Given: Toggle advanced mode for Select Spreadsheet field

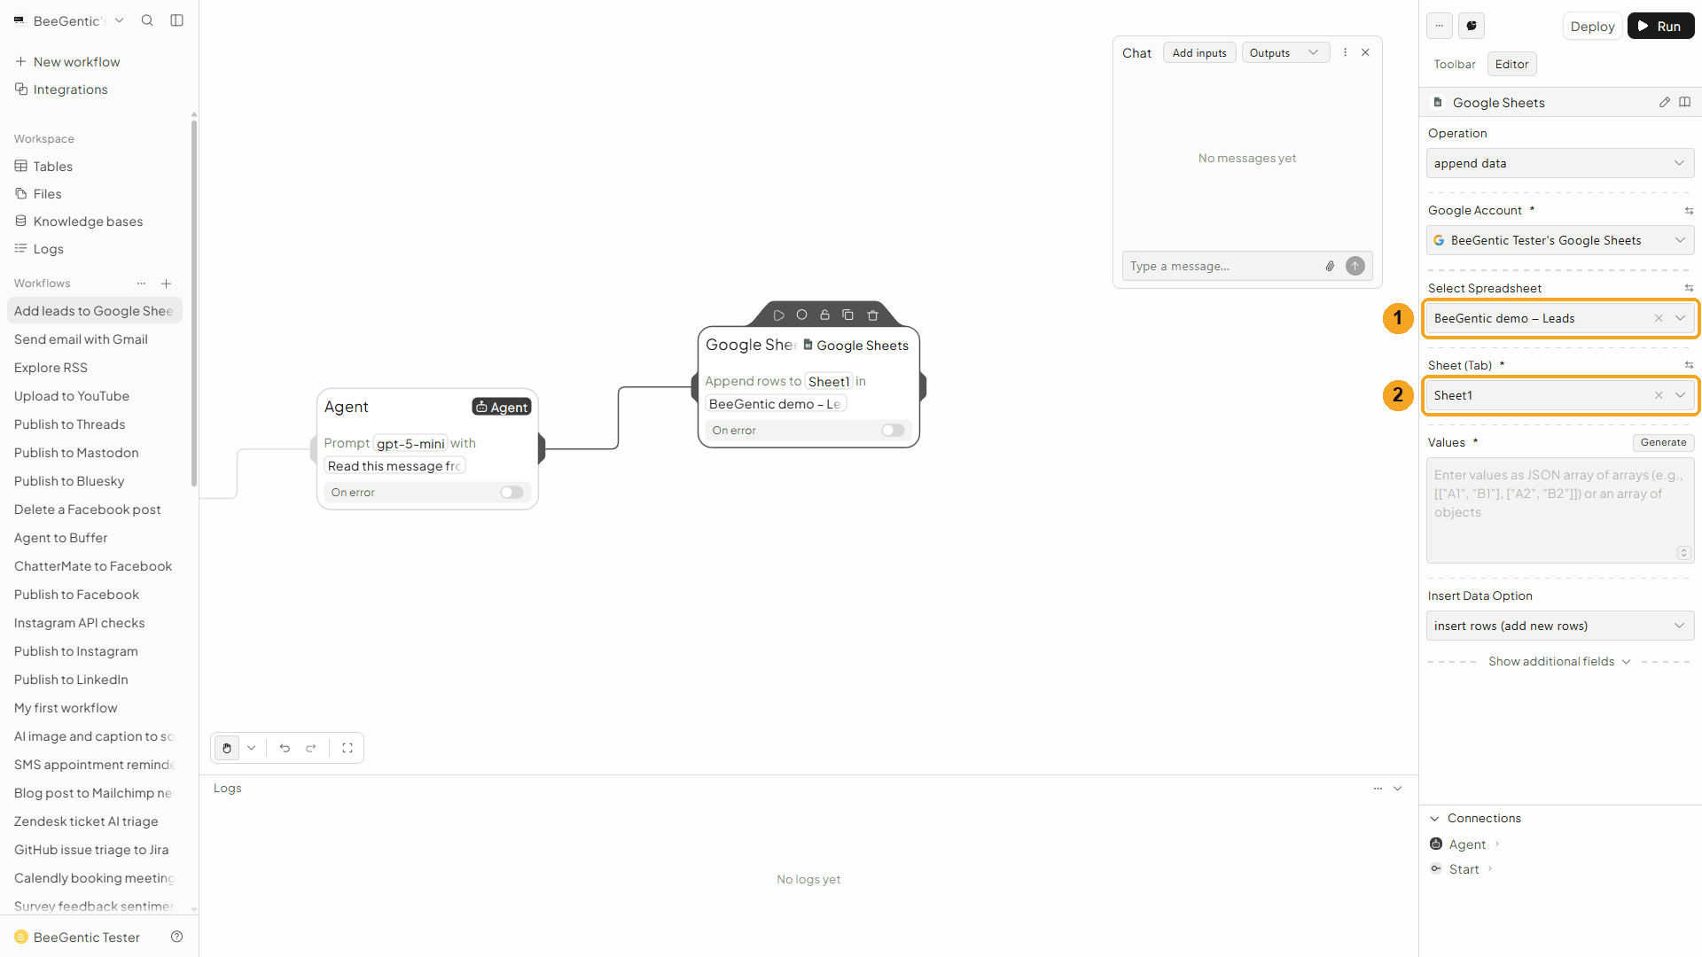Looking at the screenshot, I should coord(1689,288).
